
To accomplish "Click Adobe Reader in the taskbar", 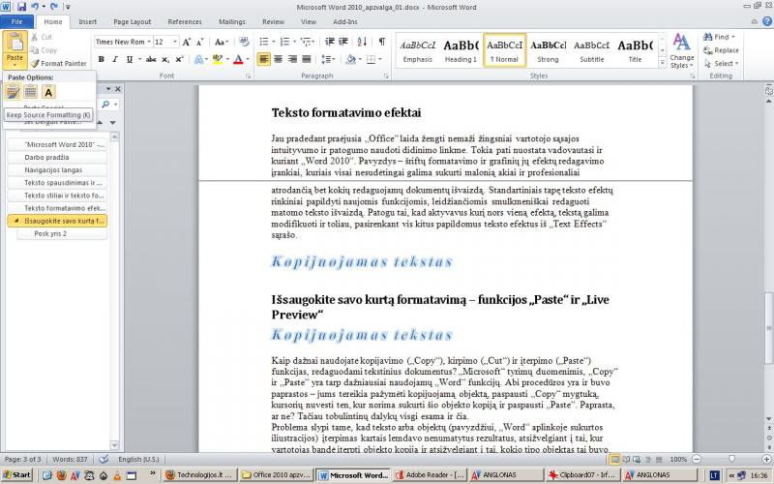I will tap(430, 475).
